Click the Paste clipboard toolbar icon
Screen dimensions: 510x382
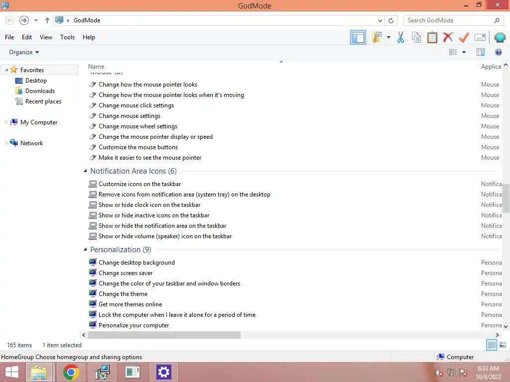[x=432, y=37]
